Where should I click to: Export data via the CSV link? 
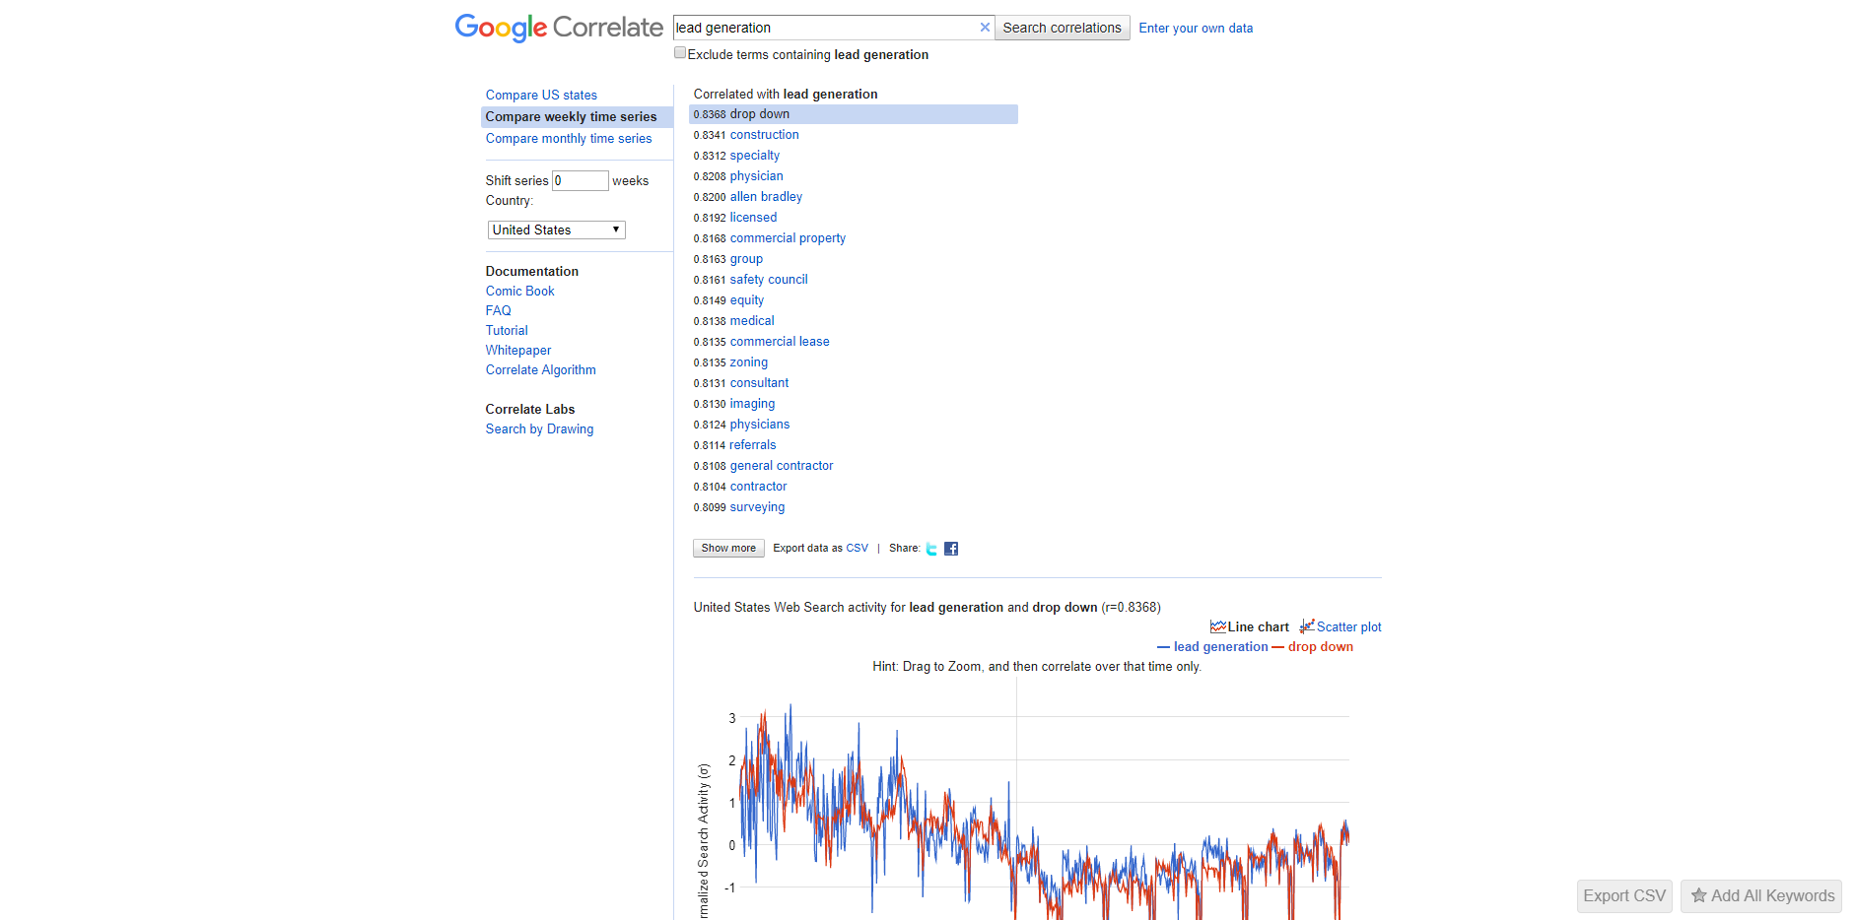click(x=857, y=548)
